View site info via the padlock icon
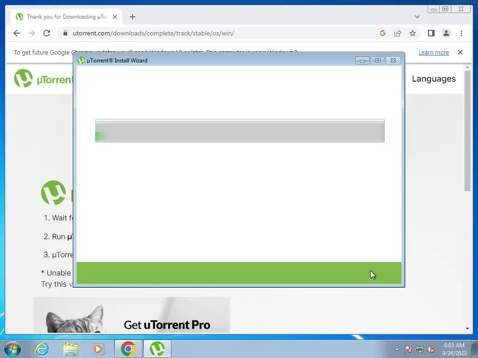This screenshot has width=478, height=358. [x=65, y=33]
